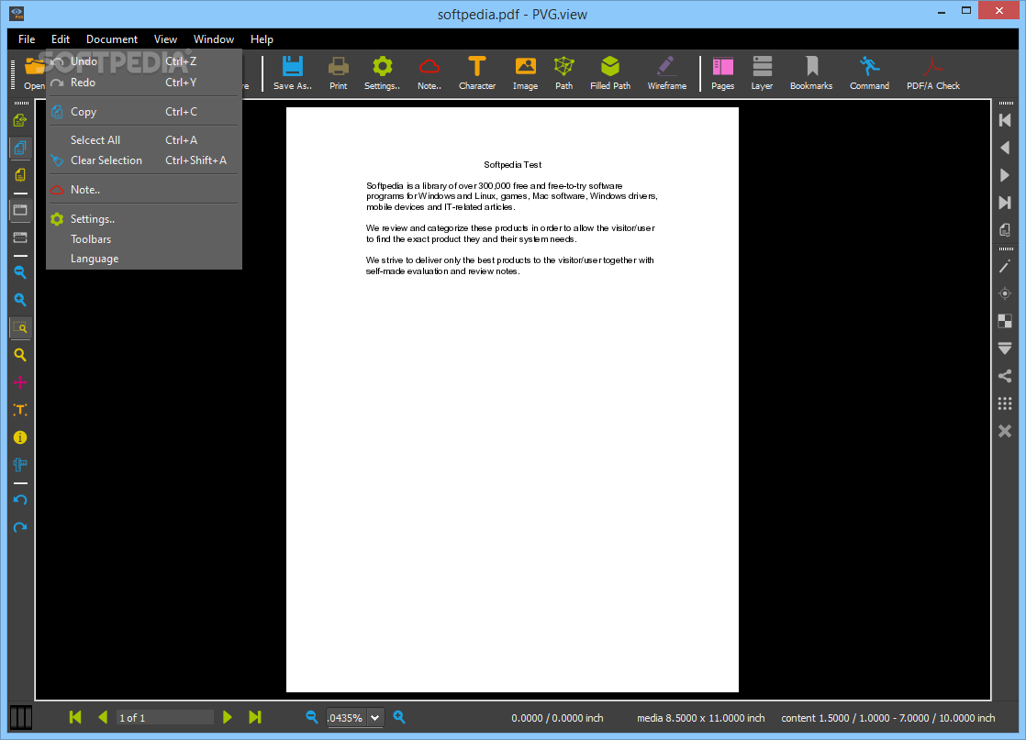This screenshot has width=1026, height=740.
Task: Choose Undo from the Edit menu
Action: (144, 61)
